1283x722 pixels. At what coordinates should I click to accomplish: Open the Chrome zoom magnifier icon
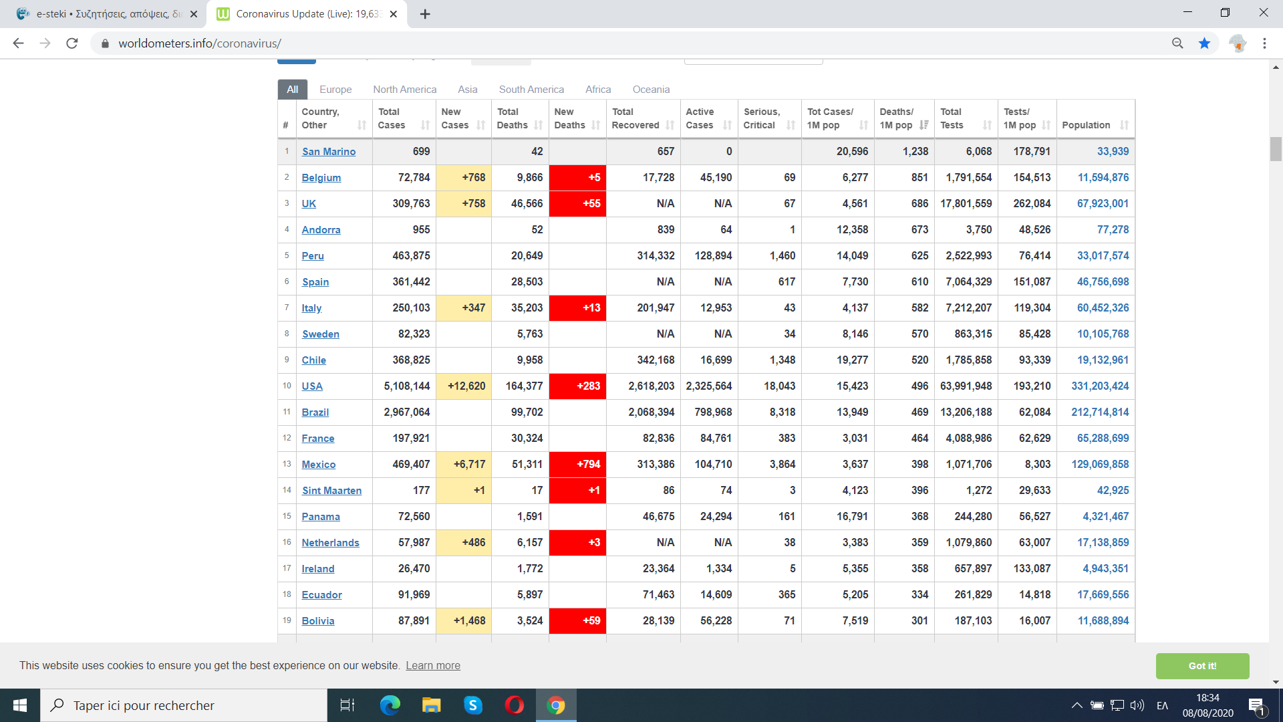[1177, 43]
